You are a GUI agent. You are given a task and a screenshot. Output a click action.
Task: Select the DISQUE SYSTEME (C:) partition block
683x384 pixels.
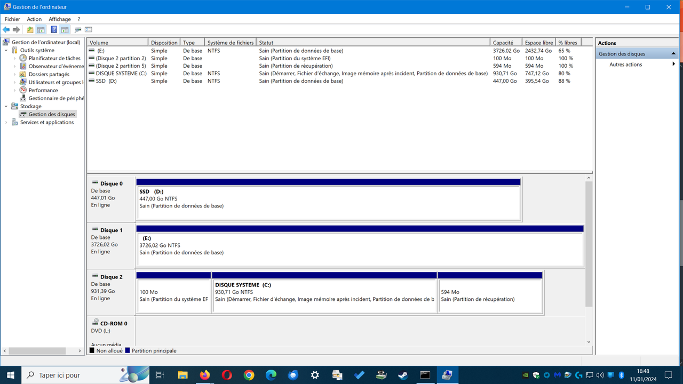coord(324,292)
